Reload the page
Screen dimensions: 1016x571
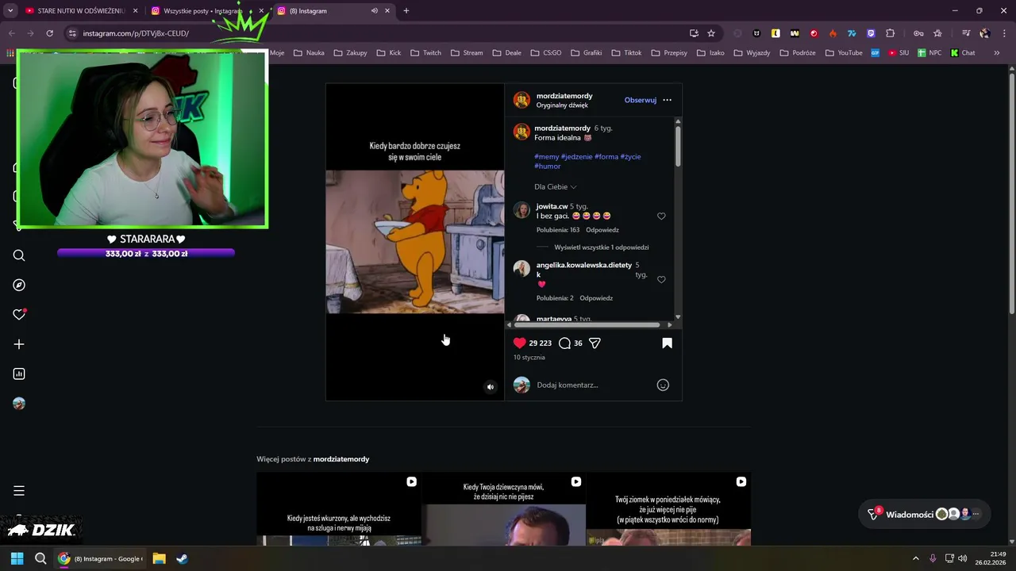click(49, 33)
